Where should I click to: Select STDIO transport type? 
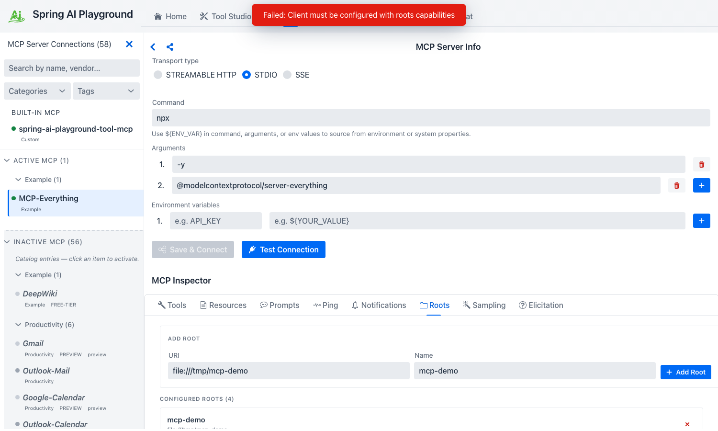(247, 75)
